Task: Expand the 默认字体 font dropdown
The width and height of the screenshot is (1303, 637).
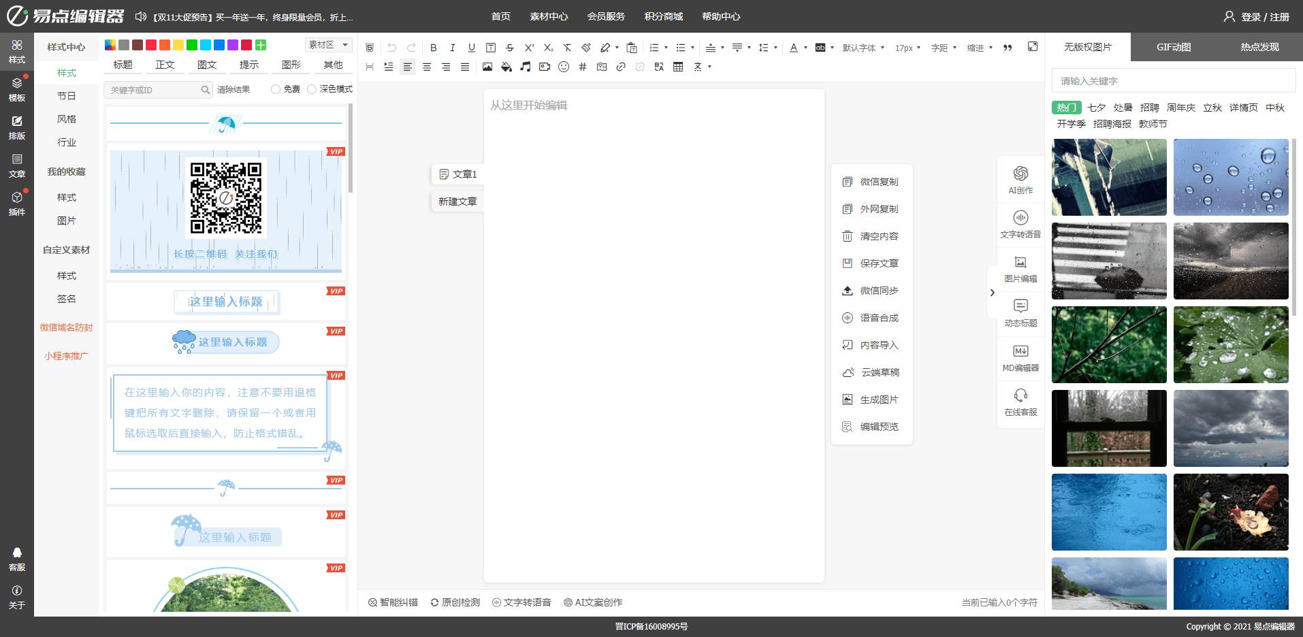Action: [x=863, y=48]
